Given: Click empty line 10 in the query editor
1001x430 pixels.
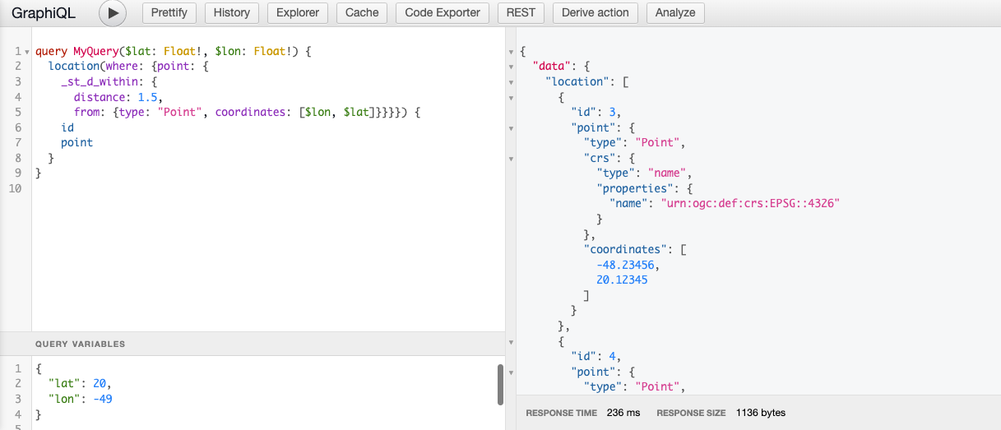Looking at the screenshot, I should 268,188.
